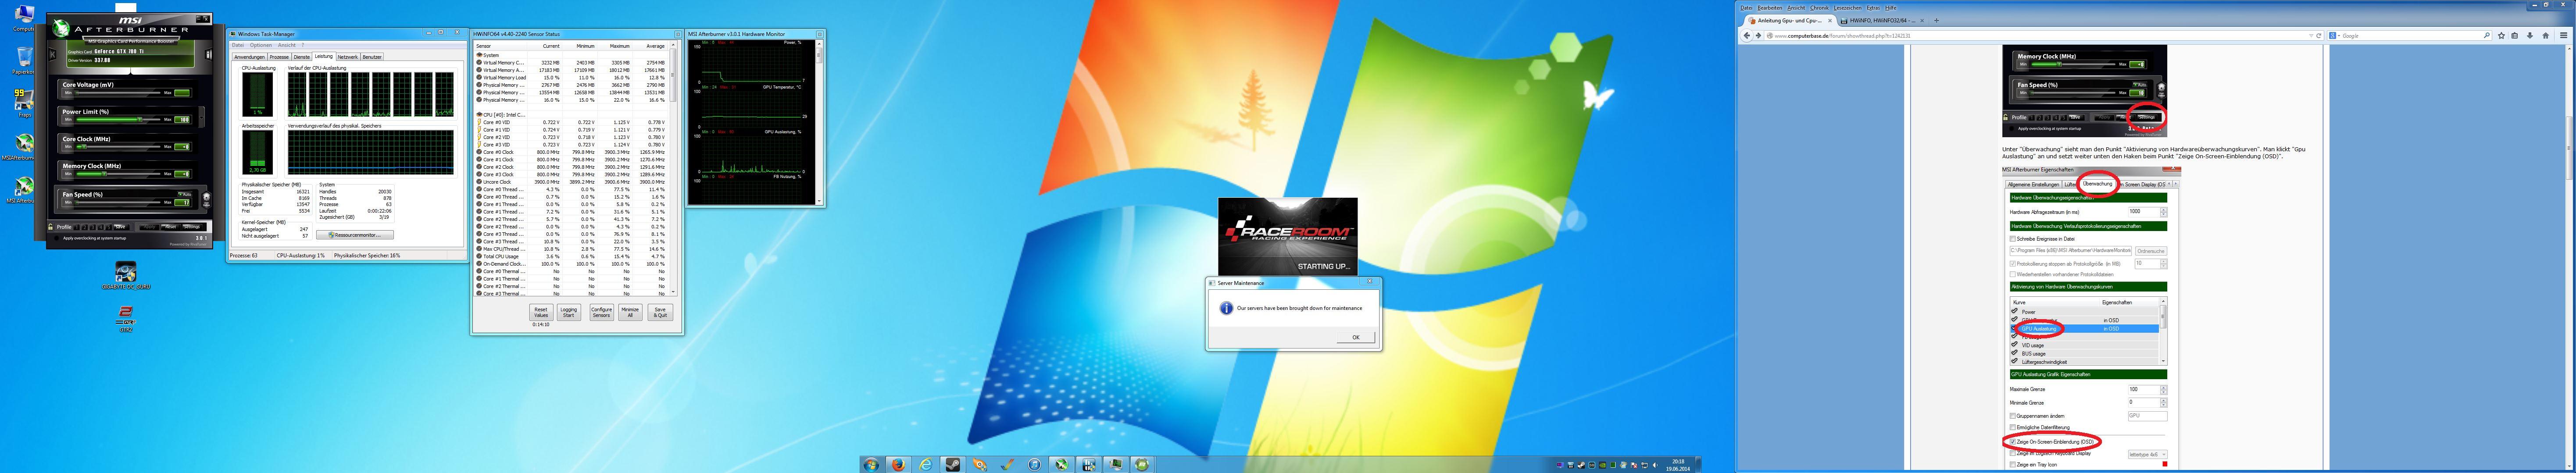Click the Ressourcenmonitor button in Task-Manager
2576x473 pixels.
coord(355,235)
